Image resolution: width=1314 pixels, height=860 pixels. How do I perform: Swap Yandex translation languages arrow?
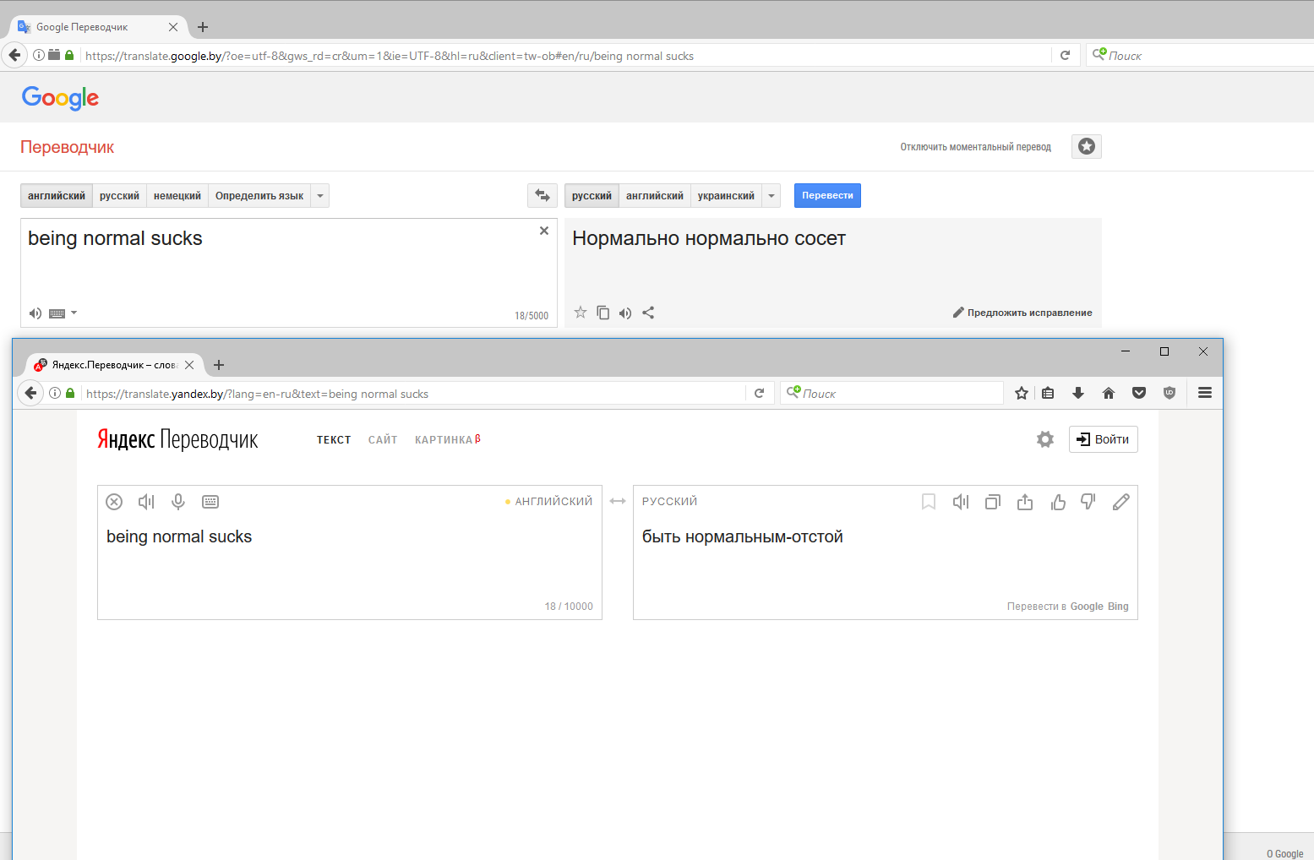click(618, 502)
